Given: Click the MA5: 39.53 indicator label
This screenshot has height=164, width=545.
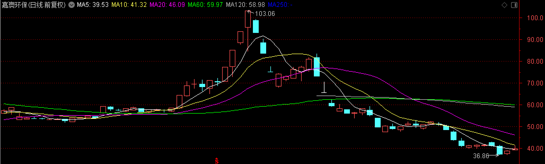Looking at the screenshot, I should (x=93, y=5).
